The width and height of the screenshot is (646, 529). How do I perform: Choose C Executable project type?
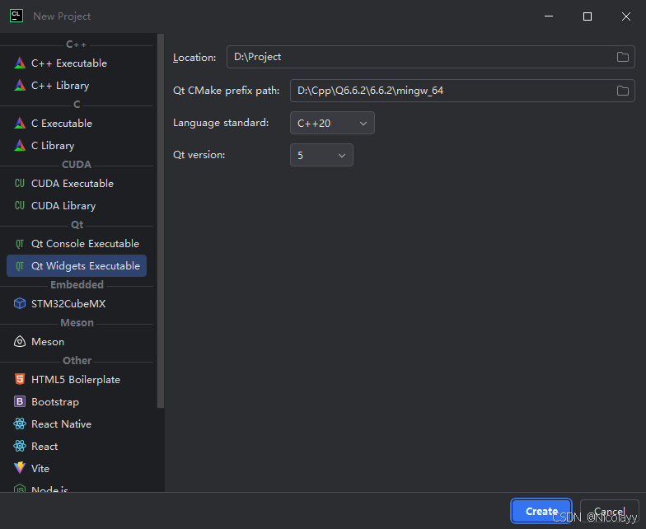pyautogui.click(x=77, y=124)
